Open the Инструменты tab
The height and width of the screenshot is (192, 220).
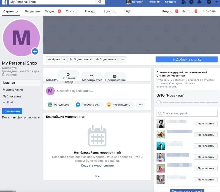pyautogui.click(x=91, y=11)
